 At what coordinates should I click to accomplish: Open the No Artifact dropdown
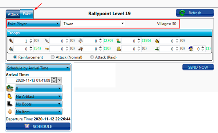click(x=39, y=96)
